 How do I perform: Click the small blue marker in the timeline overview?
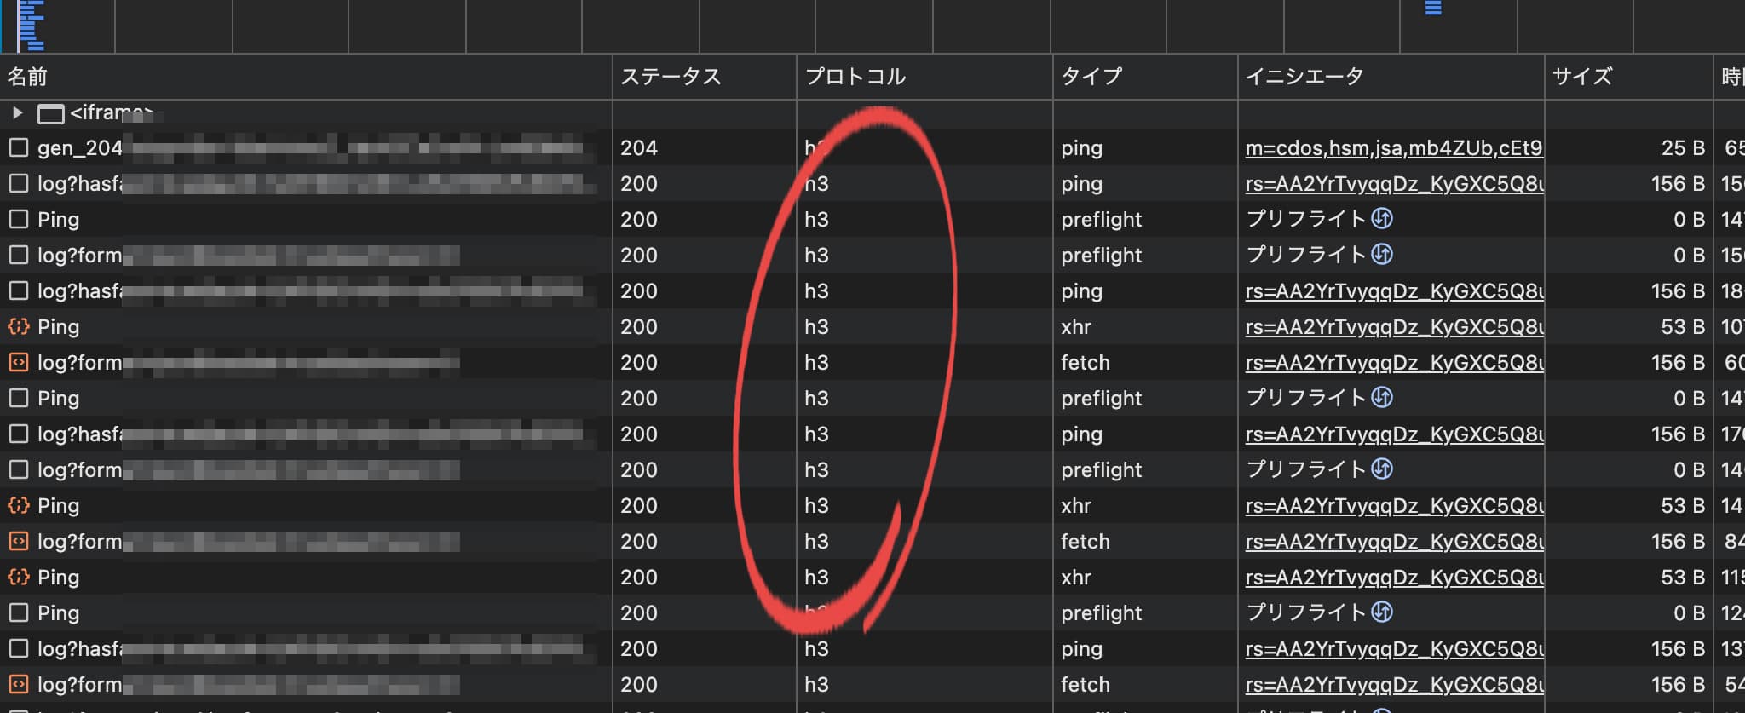click(1433, 9)
